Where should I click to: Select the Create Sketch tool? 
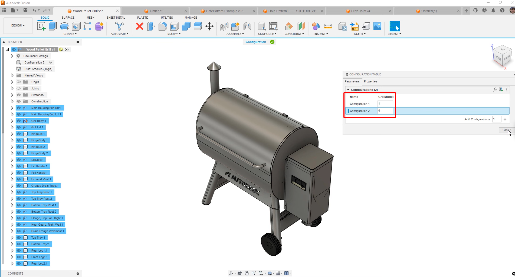(x=41, y=26)
